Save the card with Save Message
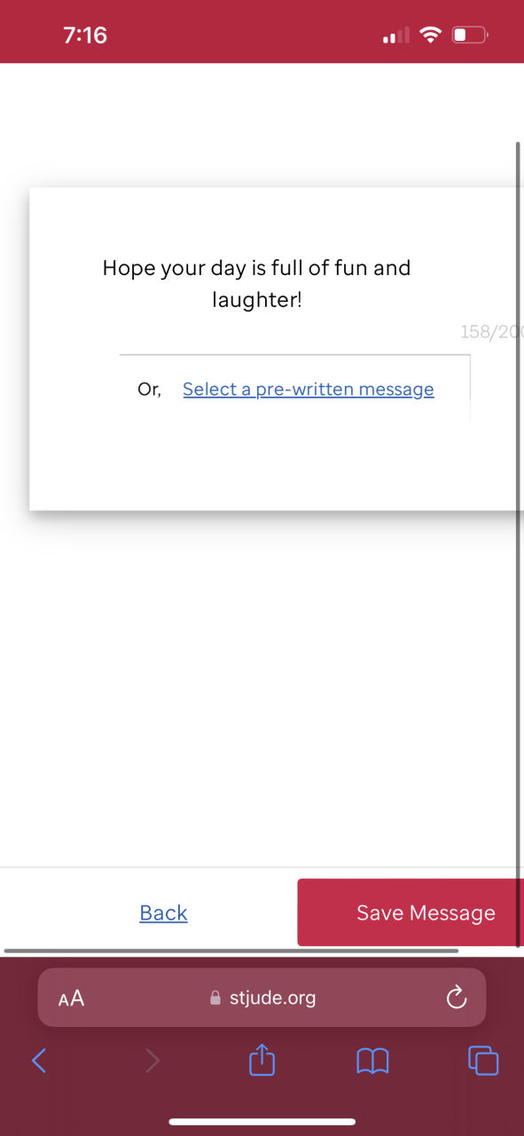 coord(409,912)
